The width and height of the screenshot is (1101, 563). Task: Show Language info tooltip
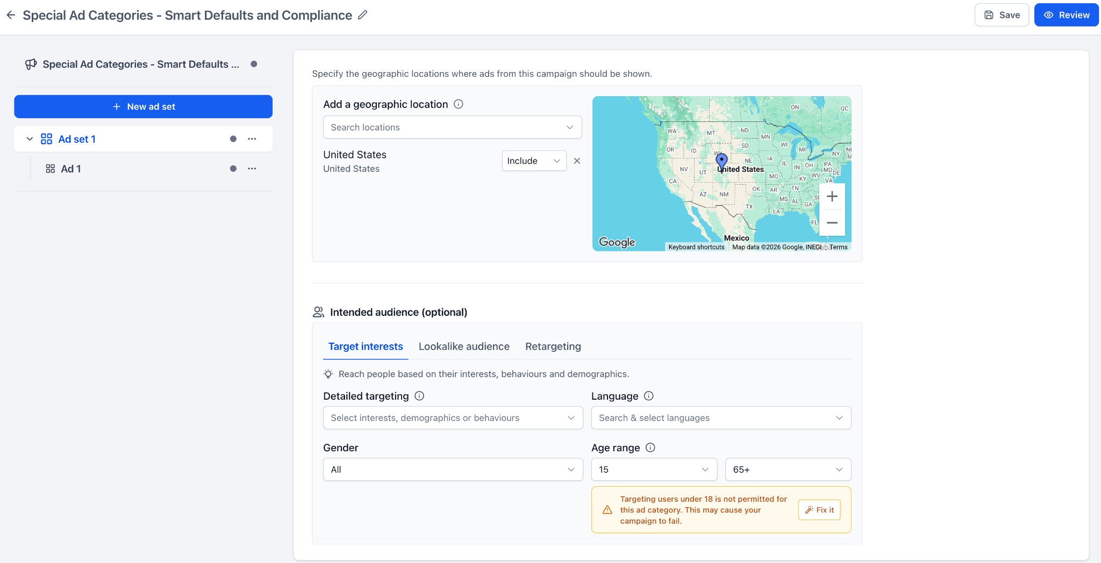[649, 396]
